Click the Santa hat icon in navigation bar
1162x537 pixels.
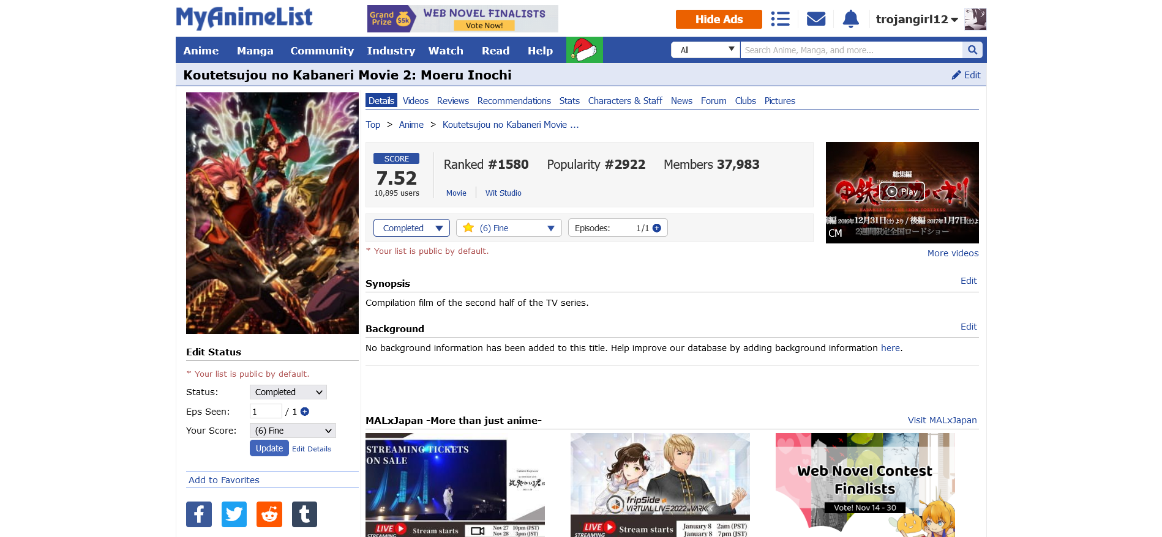(x=584, y=50)
